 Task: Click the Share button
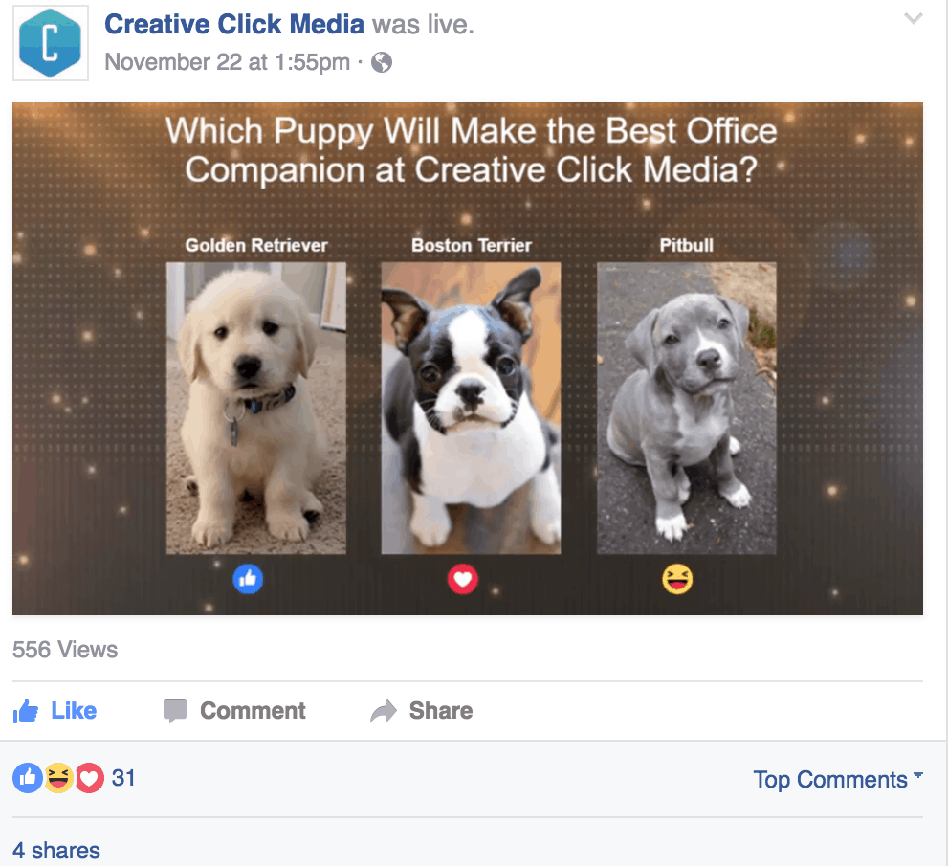(x=422, y=711)
